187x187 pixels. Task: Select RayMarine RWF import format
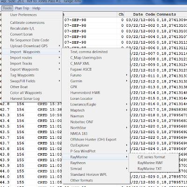click(x=150, y=163)
